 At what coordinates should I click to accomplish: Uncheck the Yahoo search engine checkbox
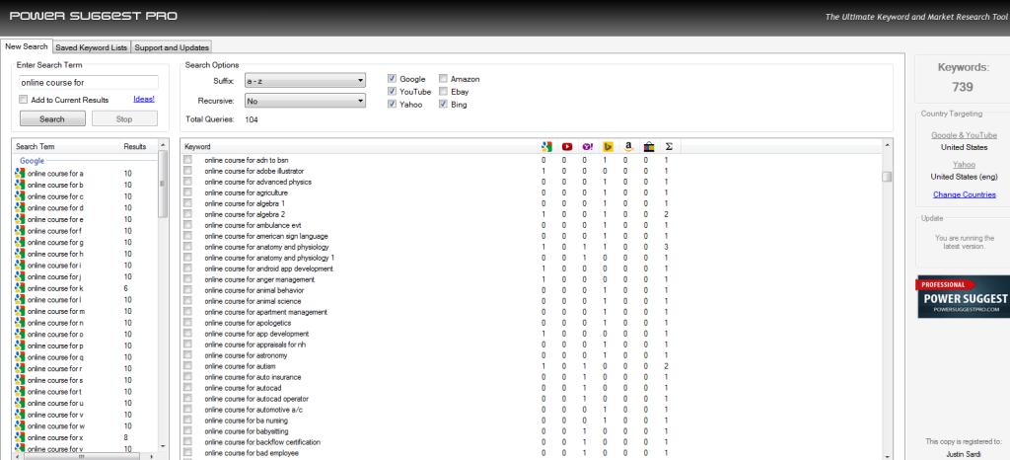[392, 104]
